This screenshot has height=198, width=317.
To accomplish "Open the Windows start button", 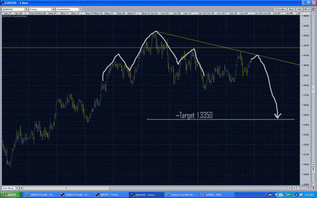I will tap(11, 195).
